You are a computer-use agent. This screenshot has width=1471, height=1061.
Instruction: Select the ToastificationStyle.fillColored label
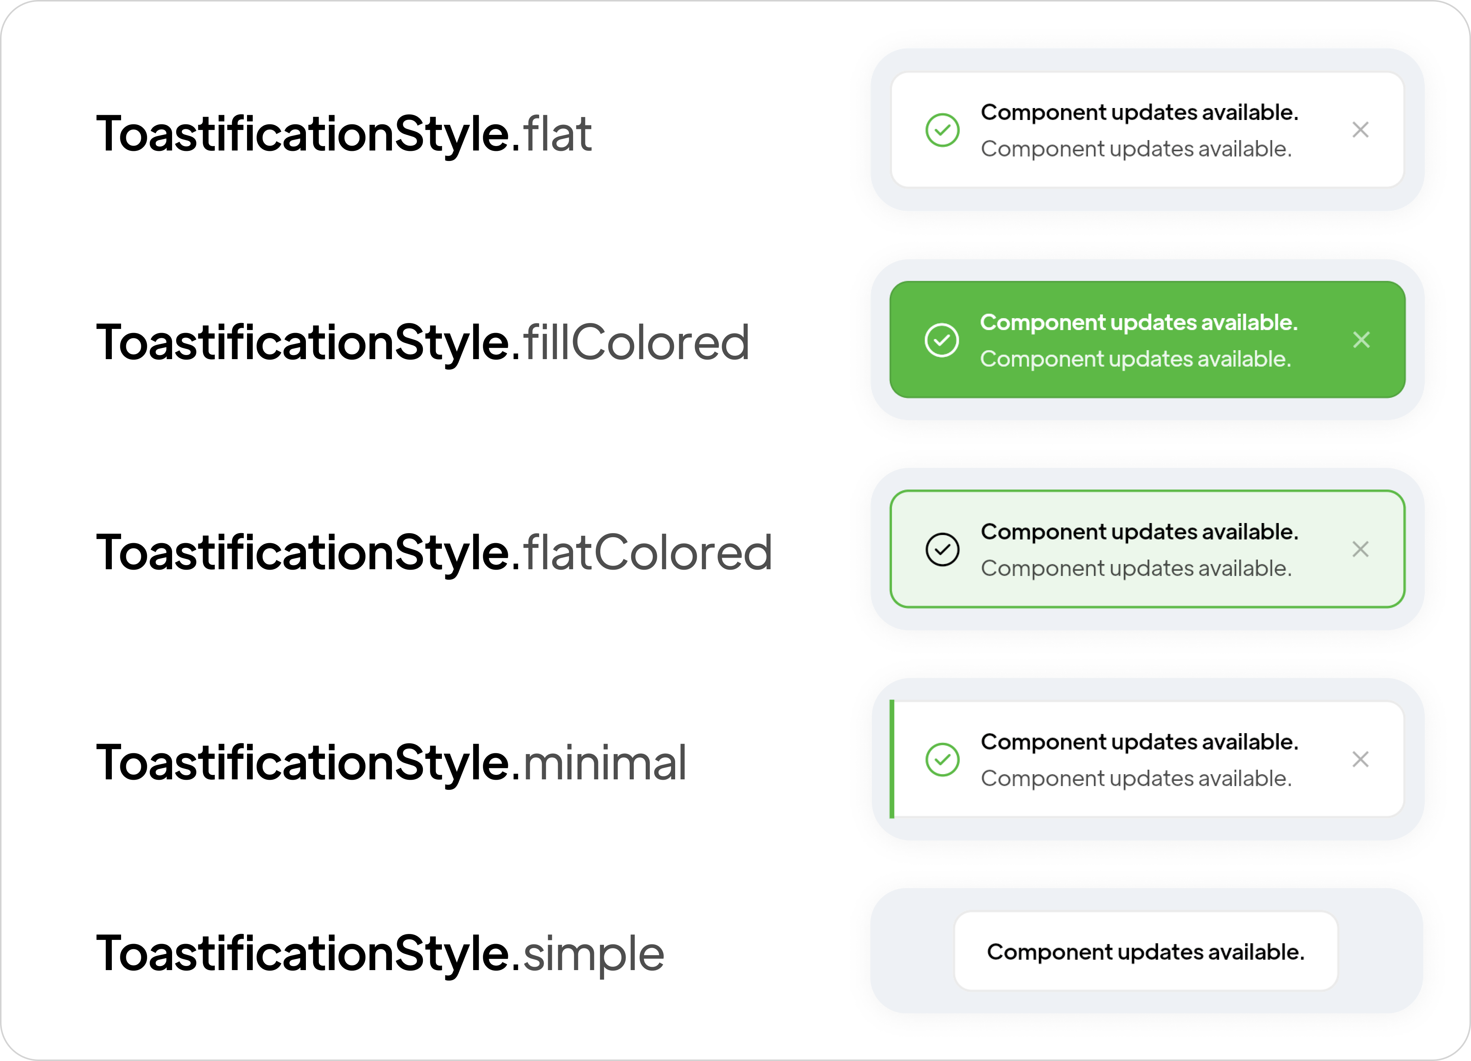click(422, 342)
